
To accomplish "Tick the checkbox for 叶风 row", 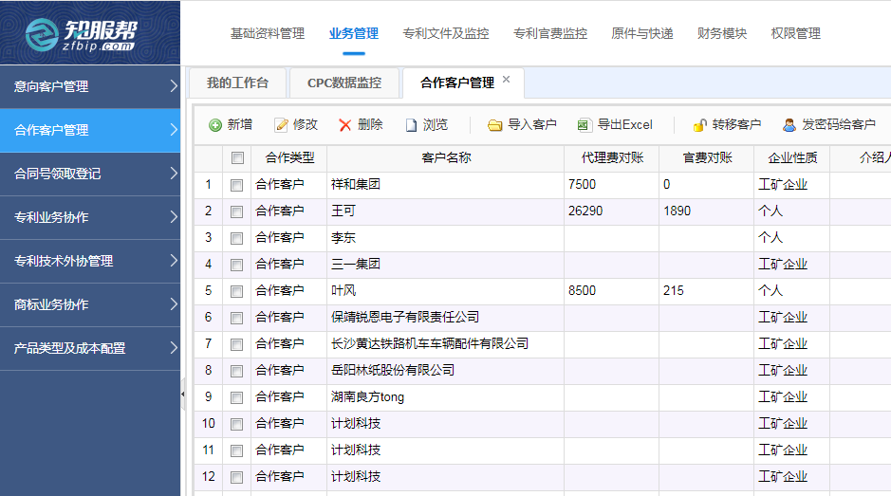I will (x=237, y=291).
